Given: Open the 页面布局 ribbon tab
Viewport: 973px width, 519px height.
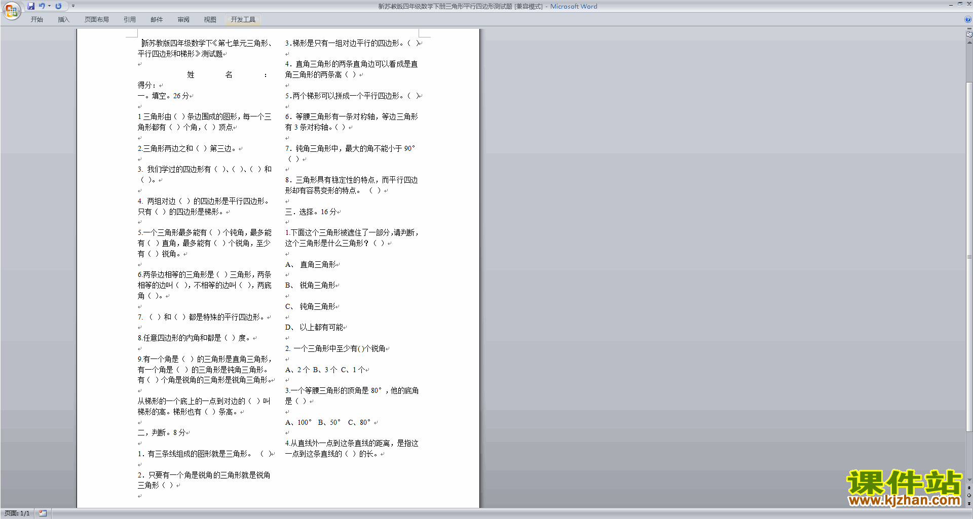Looking at the screenshot, I should (97, 20).
